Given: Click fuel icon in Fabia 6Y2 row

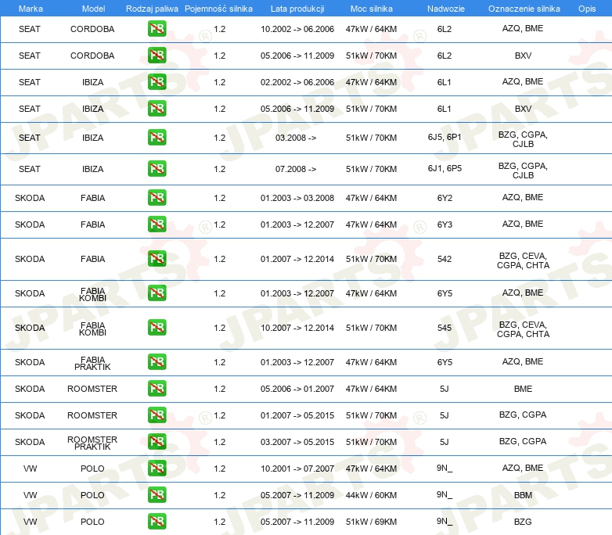Looking at the screenshot, I should pos(157,197).
